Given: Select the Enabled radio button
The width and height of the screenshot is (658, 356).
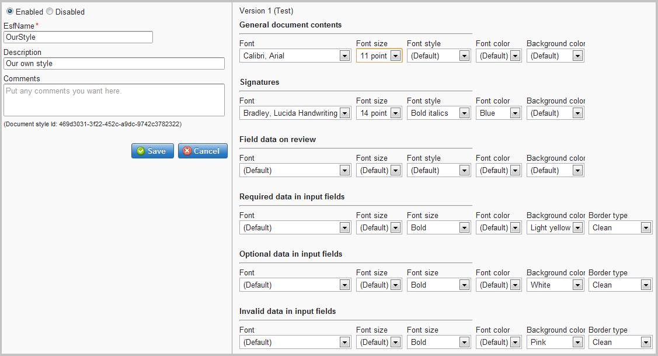Looking at the screenshot, I should click(9, 12).
